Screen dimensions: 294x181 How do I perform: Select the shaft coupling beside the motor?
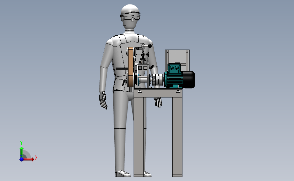157,79
